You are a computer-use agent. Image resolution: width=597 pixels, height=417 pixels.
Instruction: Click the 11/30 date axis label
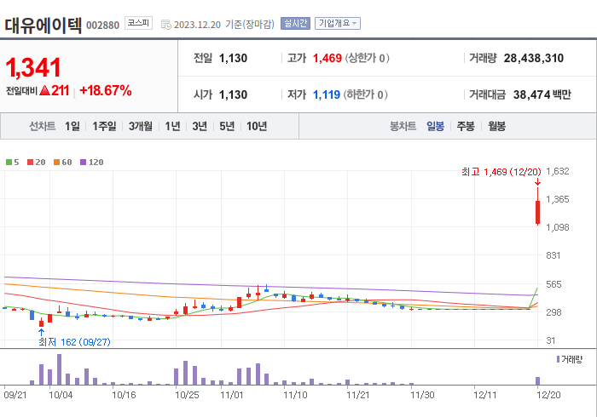[422, 395]
